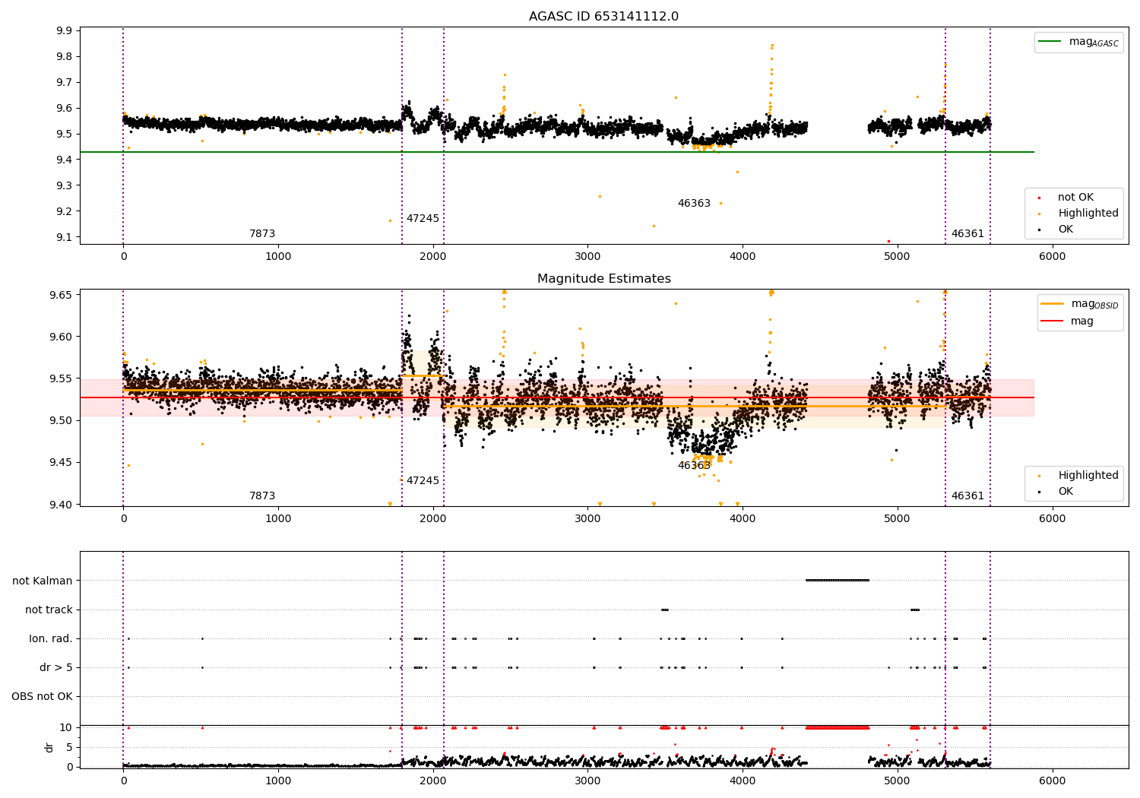Select "OK" legend entry in Magnitude Estimates plot

coord(1066,492)
